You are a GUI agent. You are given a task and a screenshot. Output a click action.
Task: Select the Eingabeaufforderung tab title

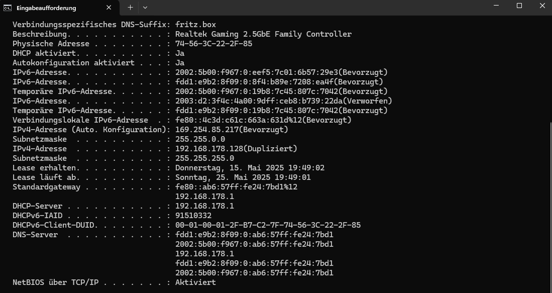click(x=46, y=8)
